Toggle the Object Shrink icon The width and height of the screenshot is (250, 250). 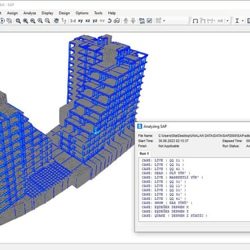[x=142, y=21]
